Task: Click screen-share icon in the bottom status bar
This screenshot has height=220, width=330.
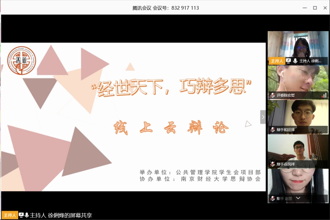Action: 21,215
